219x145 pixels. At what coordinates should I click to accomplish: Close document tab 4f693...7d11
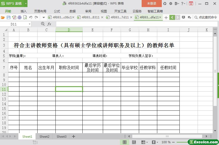(x=131, y=17)
